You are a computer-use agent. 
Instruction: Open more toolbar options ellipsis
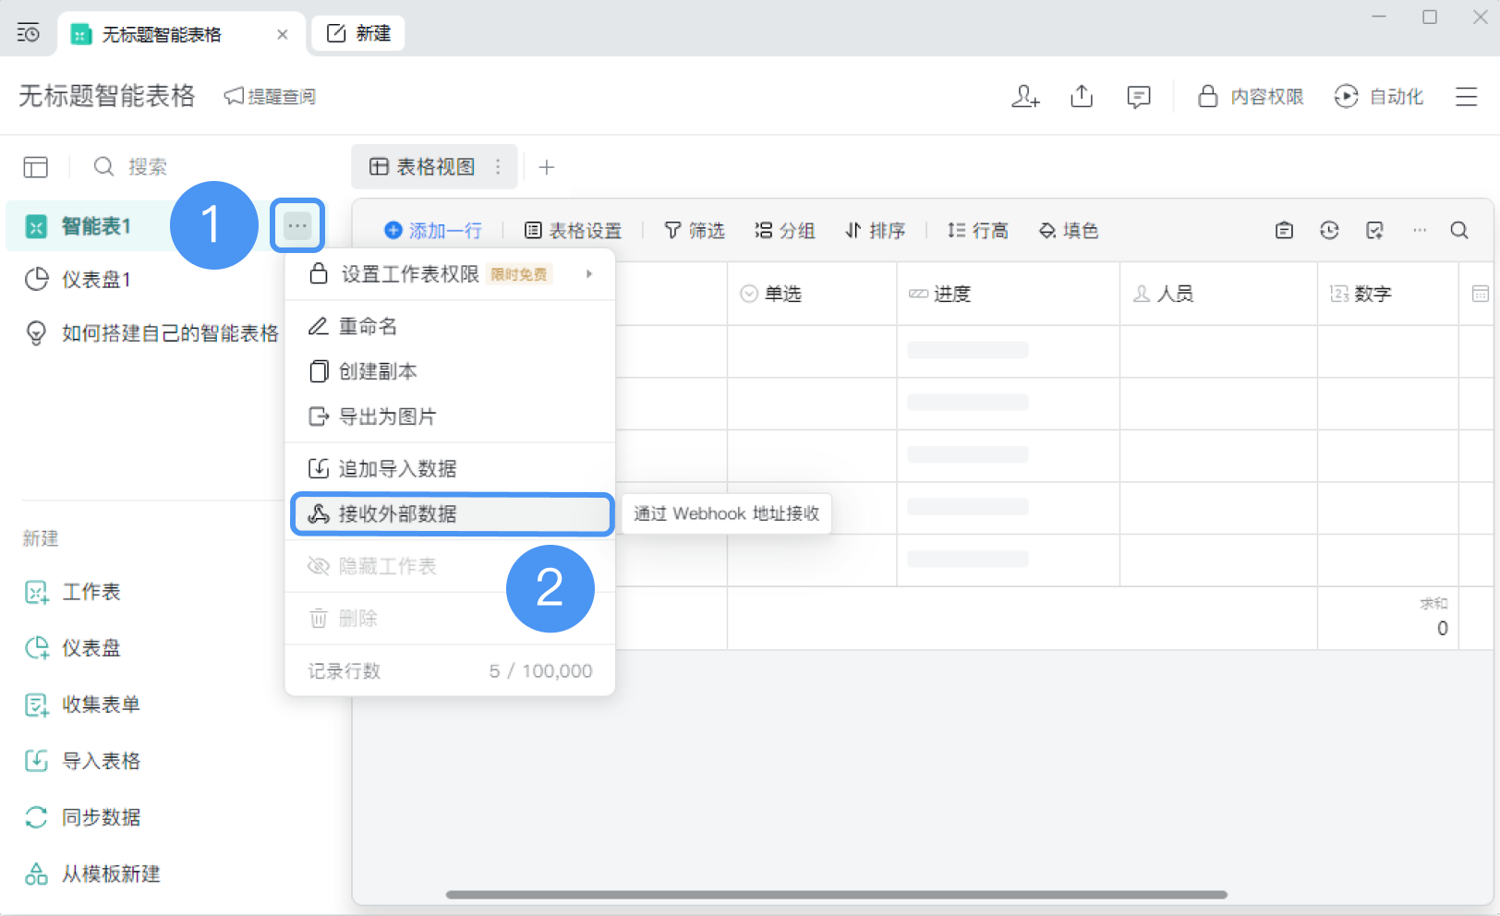(1420, 230)
